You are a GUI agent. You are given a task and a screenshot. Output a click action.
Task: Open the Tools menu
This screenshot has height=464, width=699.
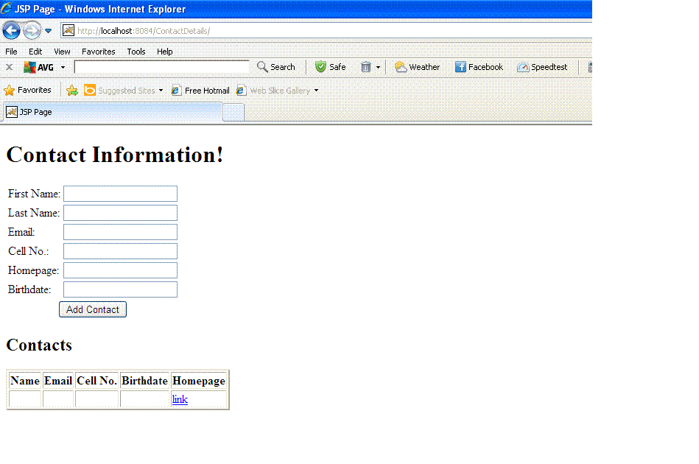136,52
